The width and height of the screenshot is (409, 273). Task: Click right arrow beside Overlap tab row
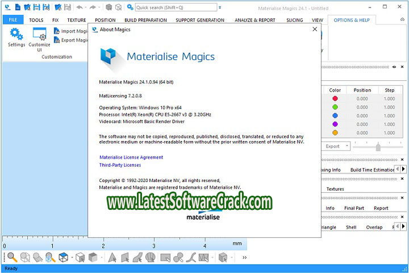click(x=403, y=226)
